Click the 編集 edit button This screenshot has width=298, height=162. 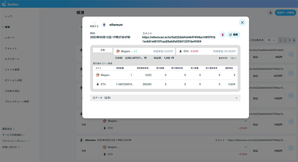[234, 34]
